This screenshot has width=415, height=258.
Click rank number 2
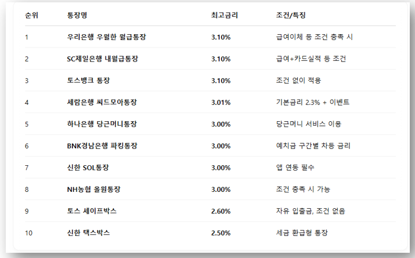(x=27, y=59)
